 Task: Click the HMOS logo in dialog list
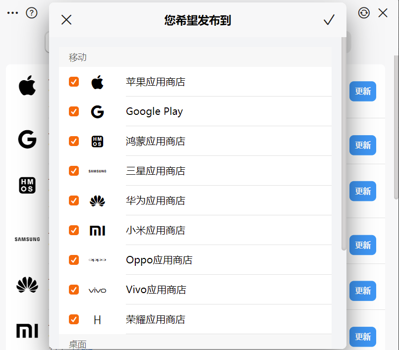[97, 142]
